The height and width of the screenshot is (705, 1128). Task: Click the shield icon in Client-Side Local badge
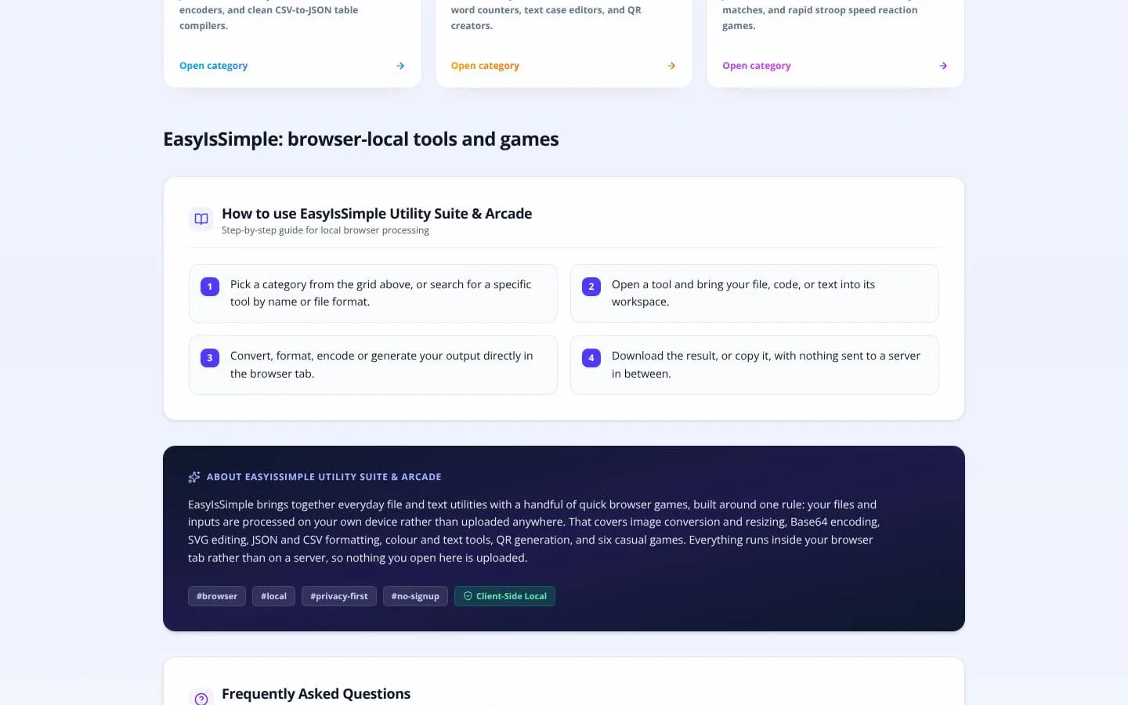click(x=468, y=596)
